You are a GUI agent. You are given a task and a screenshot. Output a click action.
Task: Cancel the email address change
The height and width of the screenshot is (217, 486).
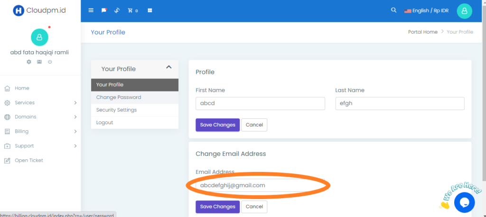254,207
